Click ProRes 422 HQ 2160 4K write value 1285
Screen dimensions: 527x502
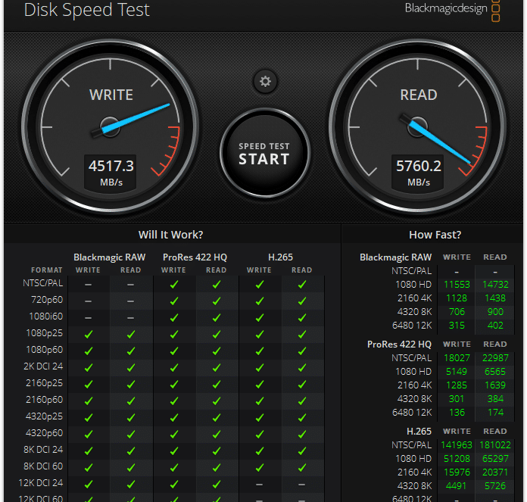pos(457,385)
